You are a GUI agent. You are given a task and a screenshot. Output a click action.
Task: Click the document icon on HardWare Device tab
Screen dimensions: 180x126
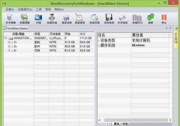tap(5, 28)
